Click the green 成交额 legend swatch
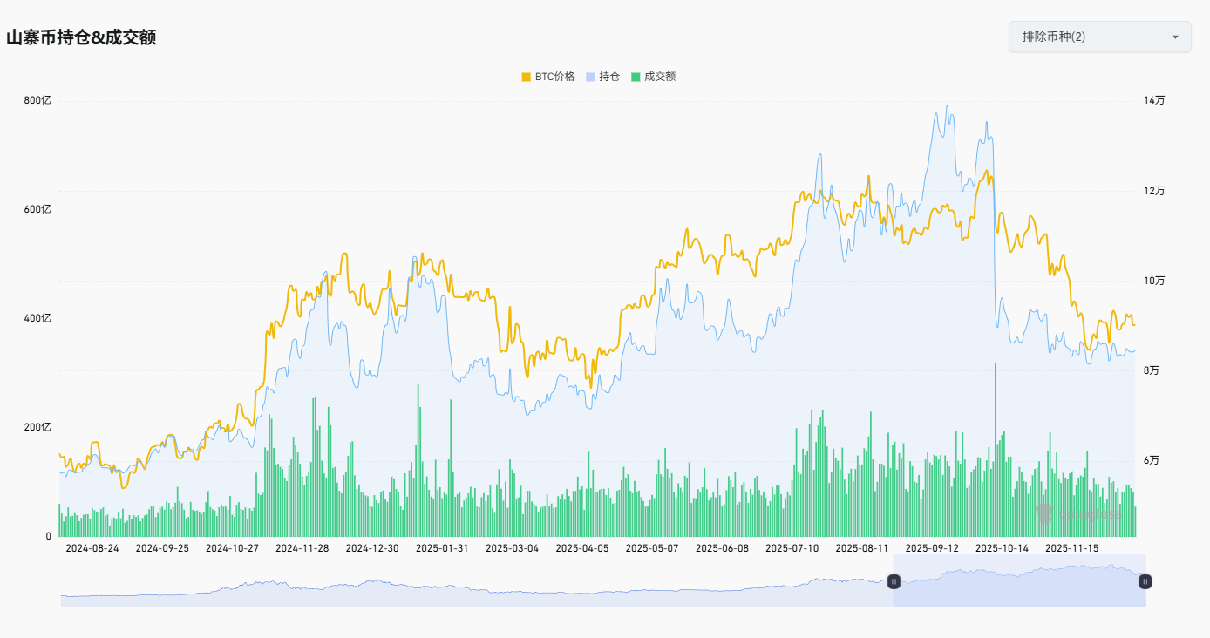 click(x=636, y=77)
